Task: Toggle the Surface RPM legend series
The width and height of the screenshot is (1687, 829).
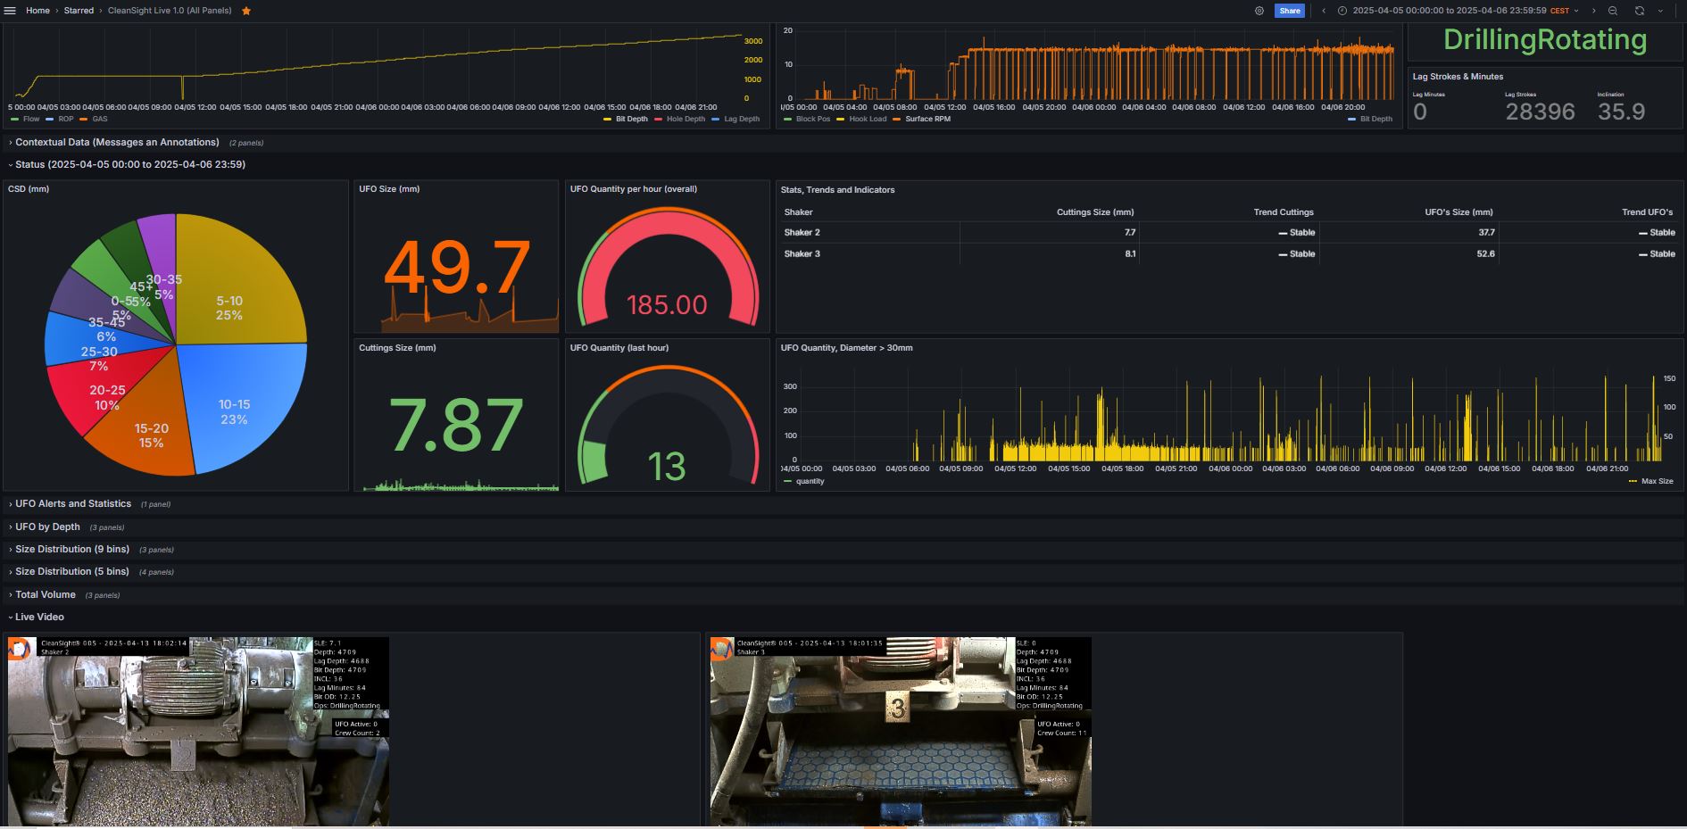Action: pyautogui.click(x=927, y=119)
